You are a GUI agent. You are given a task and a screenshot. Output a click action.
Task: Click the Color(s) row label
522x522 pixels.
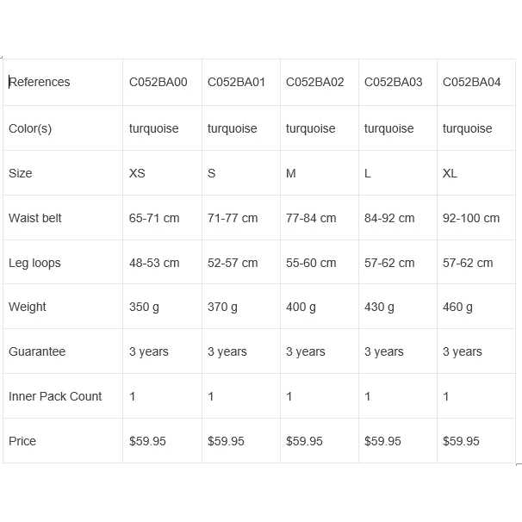pyautogui.click(x=30, y=128)
